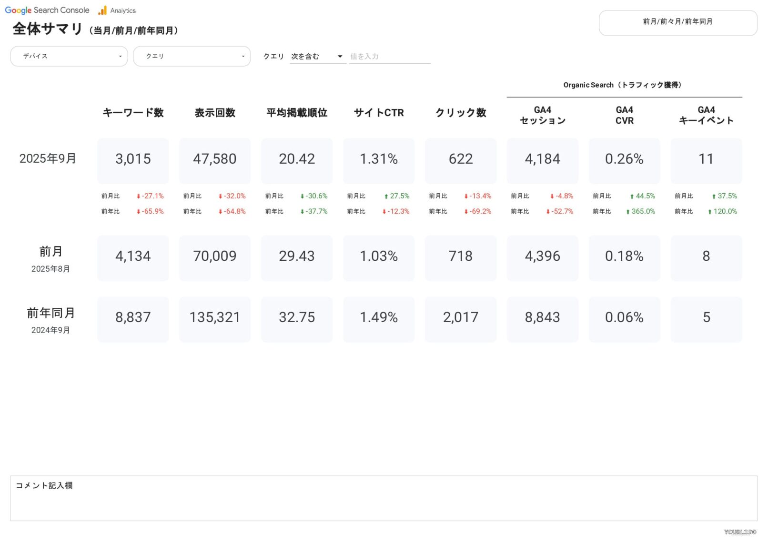Screen dimensions: 768x542
Task: Click the 0.26% GA4 CVR scorecard
Action: pyautogui.click(x=624, y=159)
